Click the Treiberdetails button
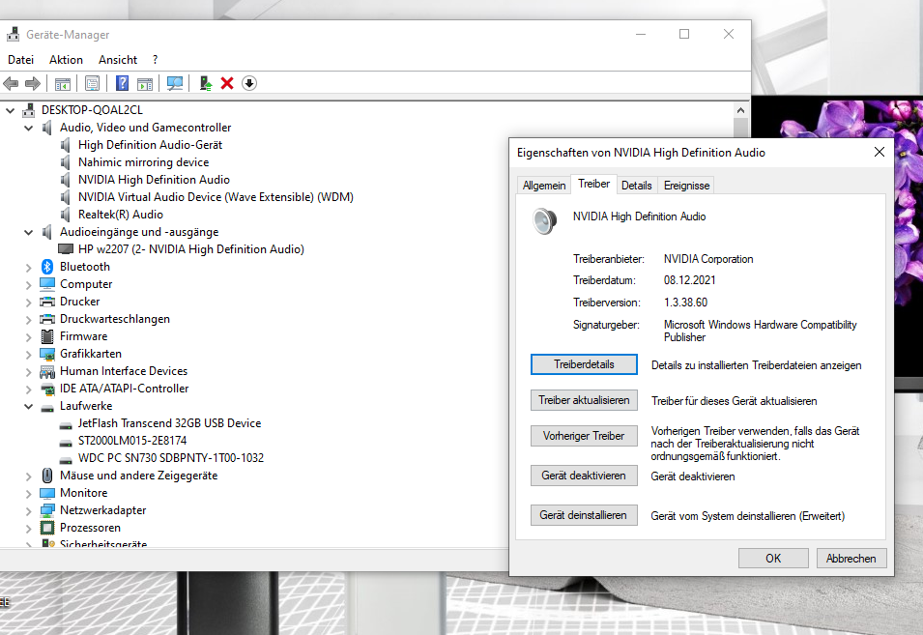Image resolution: width=923 pixels, height=635 pixels. (x=584, y=364)
